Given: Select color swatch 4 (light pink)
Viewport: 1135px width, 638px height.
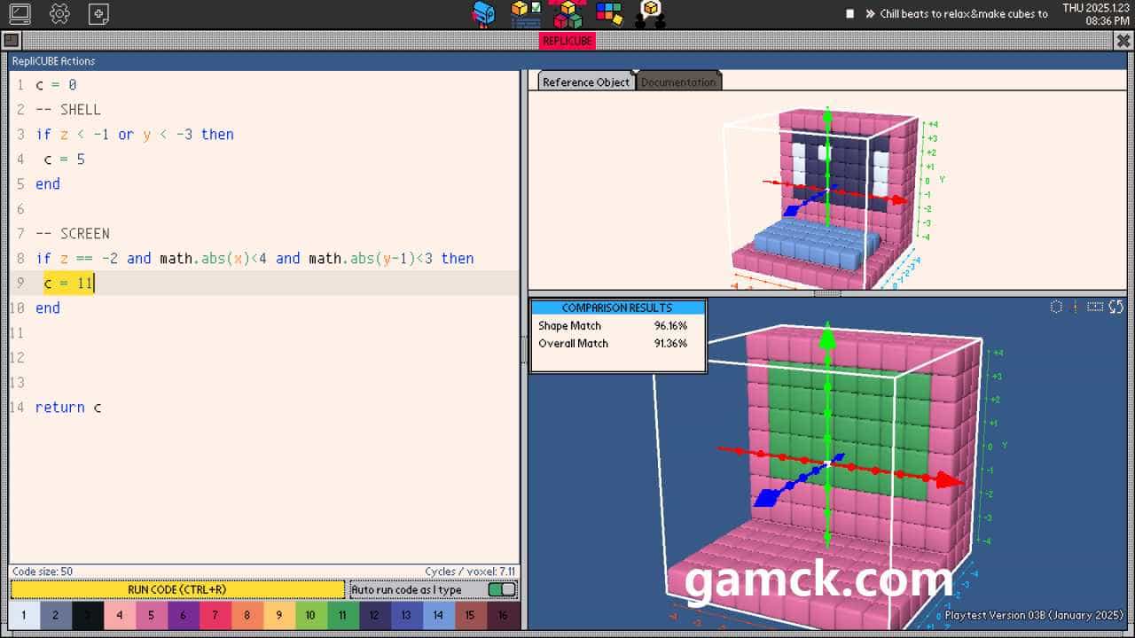Looking at the screenshot, I should [x=120, y=615].
